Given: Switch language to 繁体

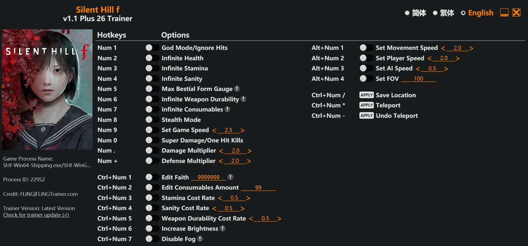Looking at the screenshot, I should (x=443, y=13).
